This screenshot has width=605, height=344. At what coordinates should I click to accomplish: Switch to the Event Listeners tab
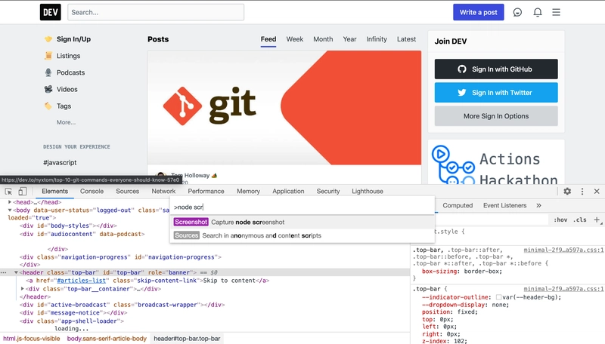click(x=504, y=205)
